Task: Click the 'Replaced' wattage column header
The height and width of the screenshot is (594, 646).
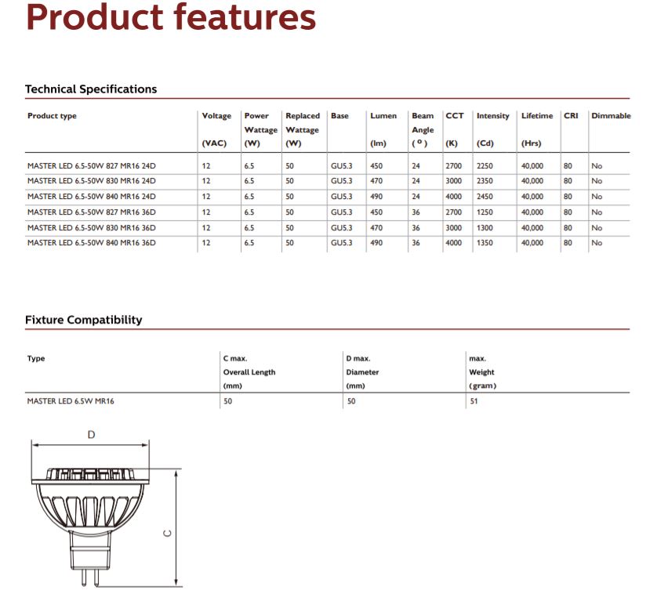Action: pyautogui.click(x=303, y=116)
